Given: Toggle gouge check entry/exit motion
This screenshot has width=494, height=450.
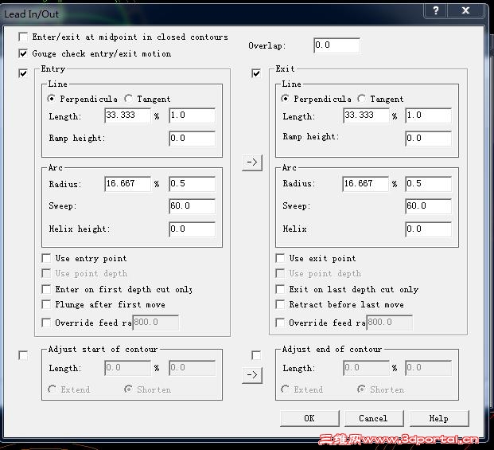Looking at the screenshot, I should tap(23, 53).
